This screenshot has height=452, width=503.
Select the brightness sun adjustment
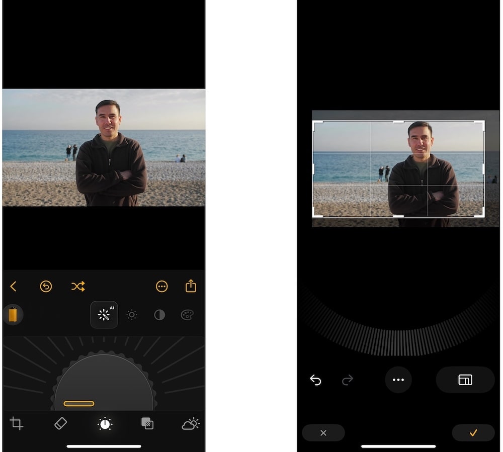click(x=132, y=315)
